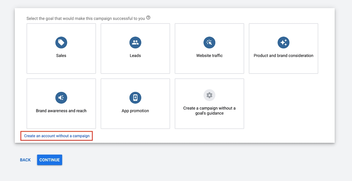
Task: Pick the "Website traffic" label text
Action: [x=209, y=56]
